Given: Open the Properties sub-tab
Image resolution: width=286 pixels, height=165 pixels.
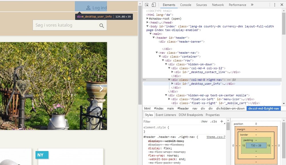Looking at the screenshot, I should tap(212, 115).
